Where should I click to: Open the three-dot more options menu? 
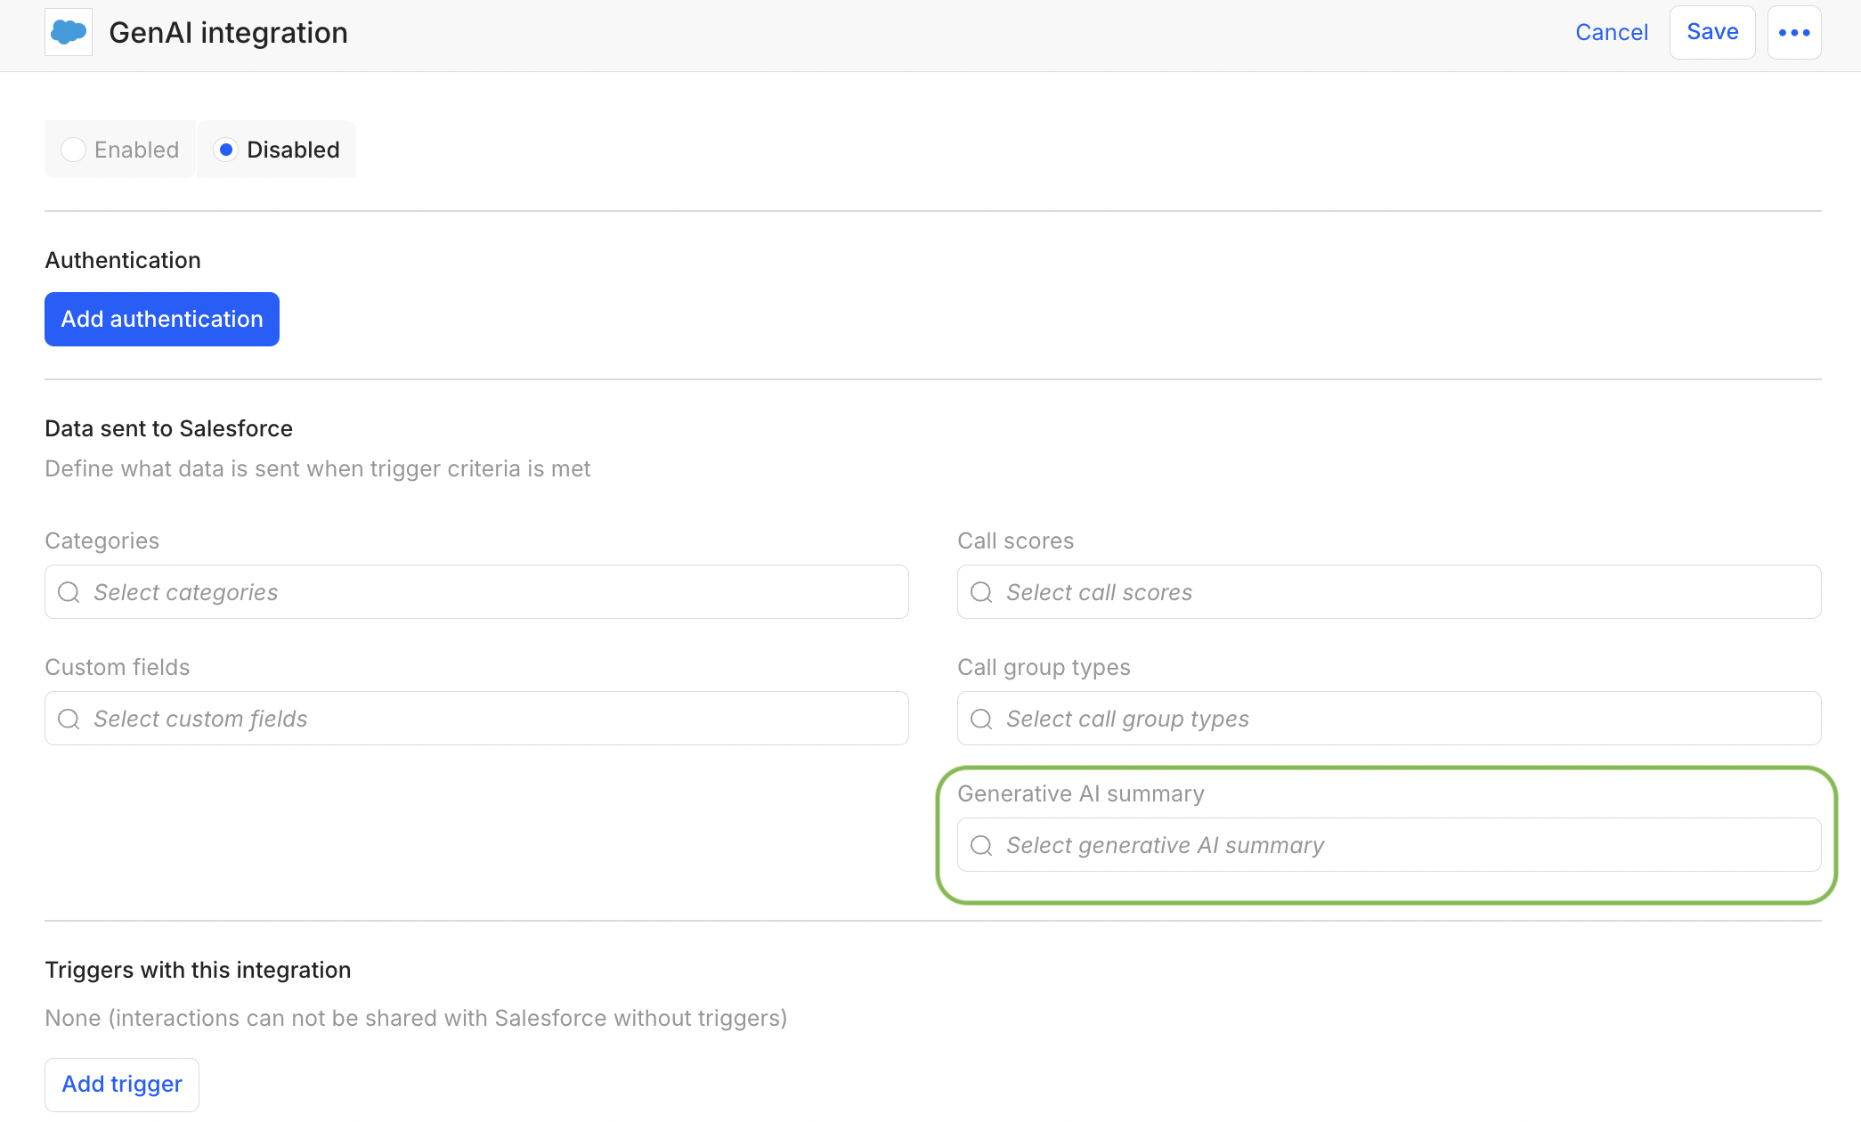tap(1794, 33)
